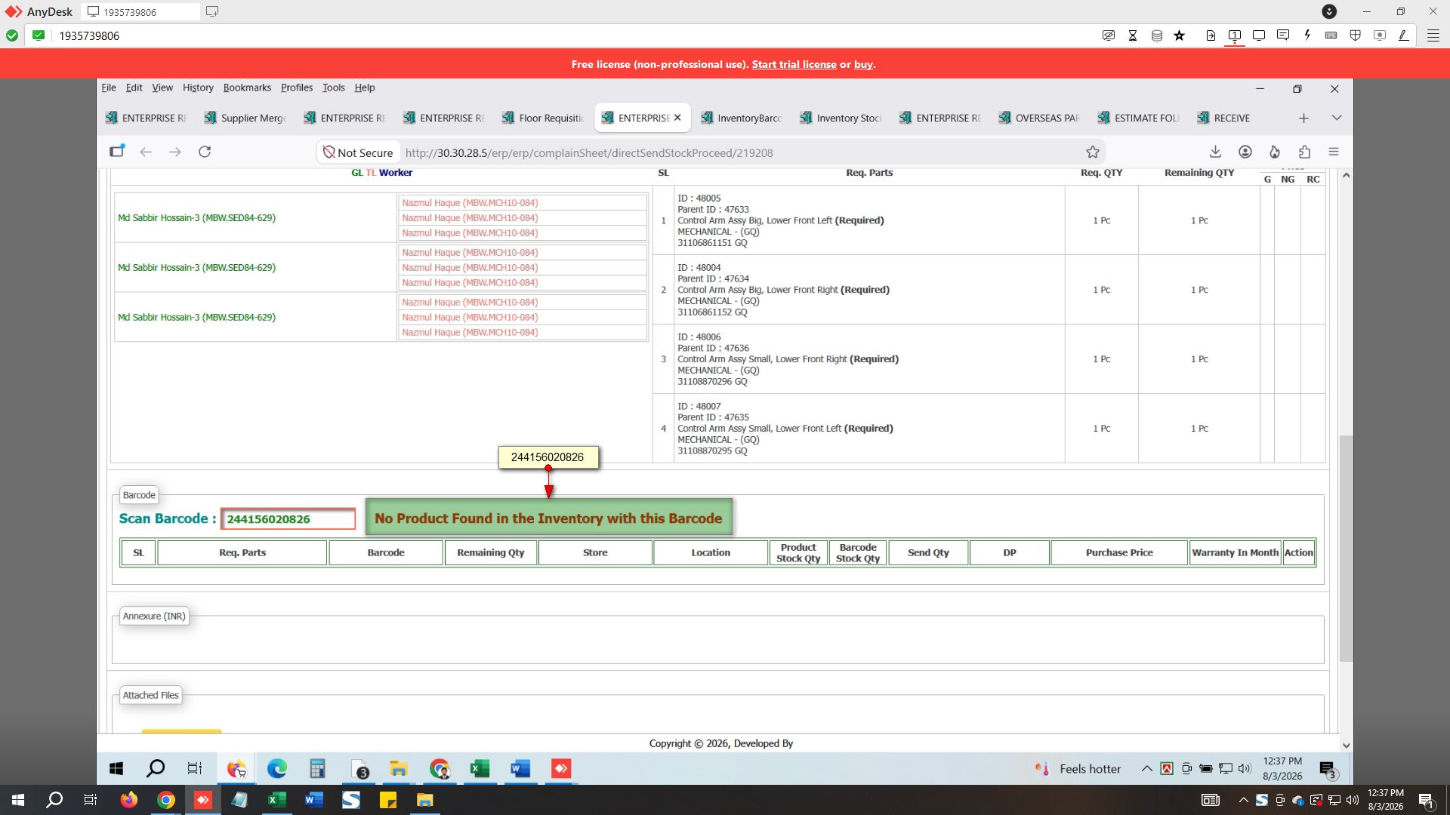The image size is (1450, 815).
Task: Switch to the Inventory Stock tab
Action: [841, 118]
